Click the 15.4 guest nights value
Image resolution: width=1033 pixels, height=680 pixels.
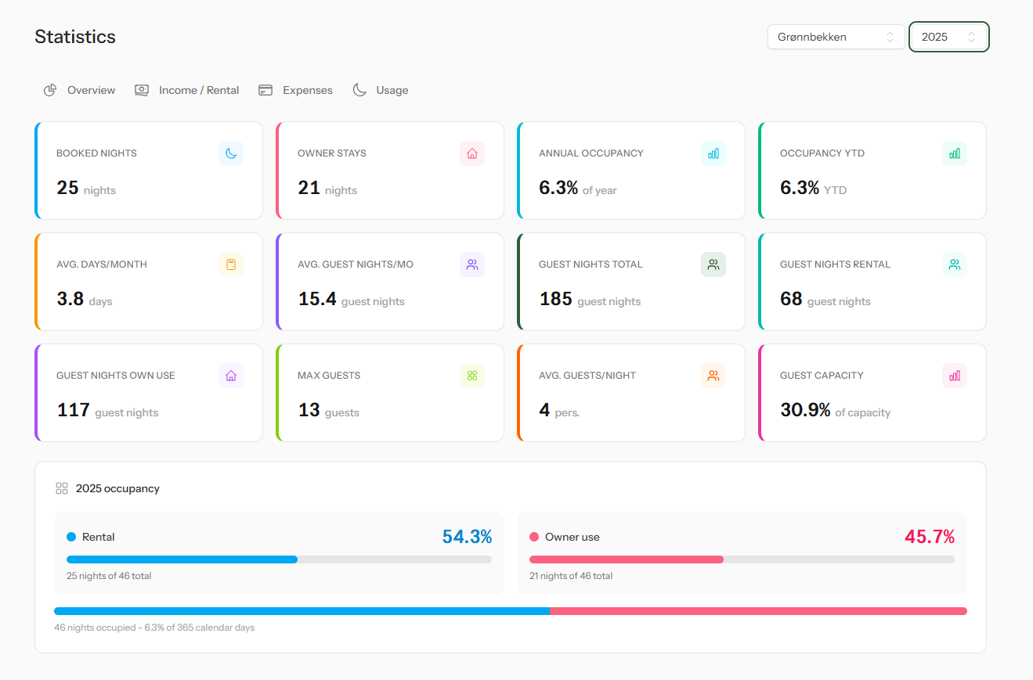[317, 299]
